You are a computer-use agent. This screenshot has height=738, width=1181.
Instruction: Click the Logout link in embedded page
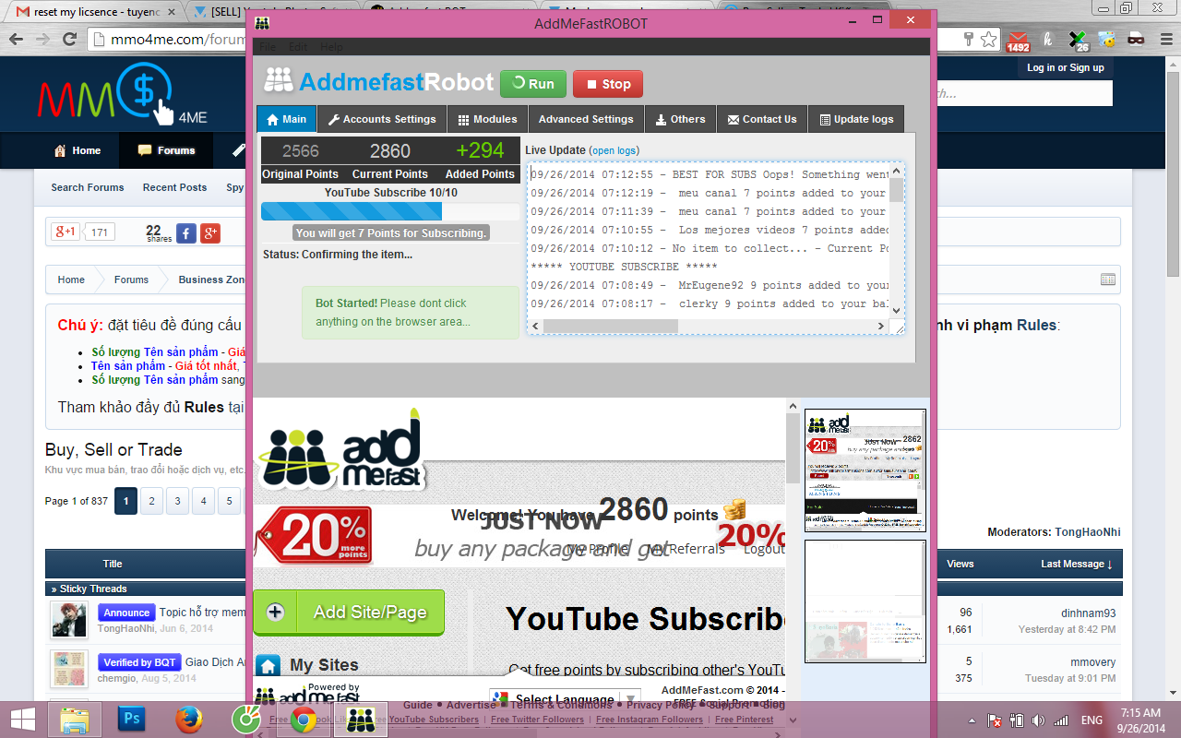pyautogui.click(x=764, y=549)
